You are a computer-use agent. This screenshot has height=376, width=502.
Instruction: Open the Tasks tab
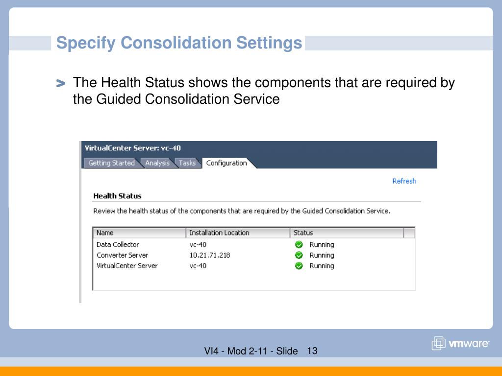[187, 163]
